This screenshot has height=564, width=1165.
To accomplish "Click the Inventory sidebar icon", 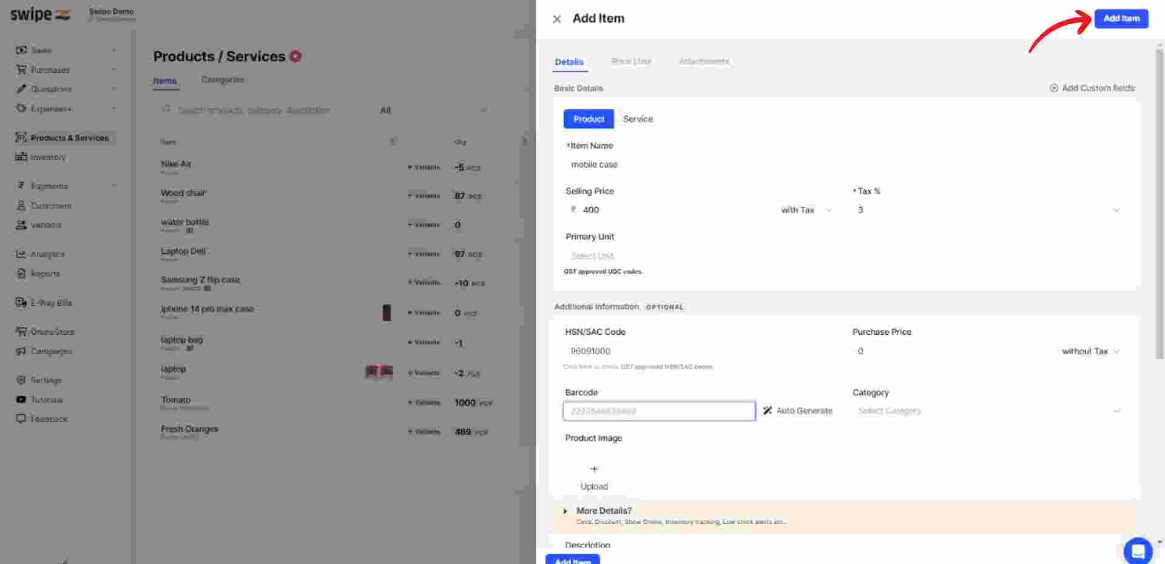I will point(21,157).
